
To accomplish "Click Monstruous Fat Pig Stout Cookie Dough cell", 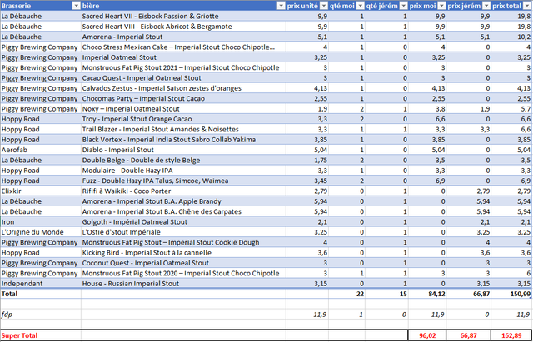I will 183,242.
